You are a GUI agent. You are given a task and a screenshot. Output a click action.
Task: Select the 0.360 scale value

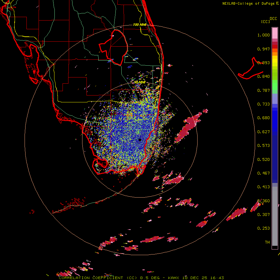point(264,201)
